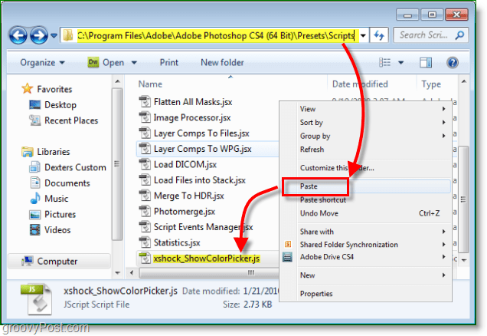Click the Forward navigation arrow

(x=39, y=35)
